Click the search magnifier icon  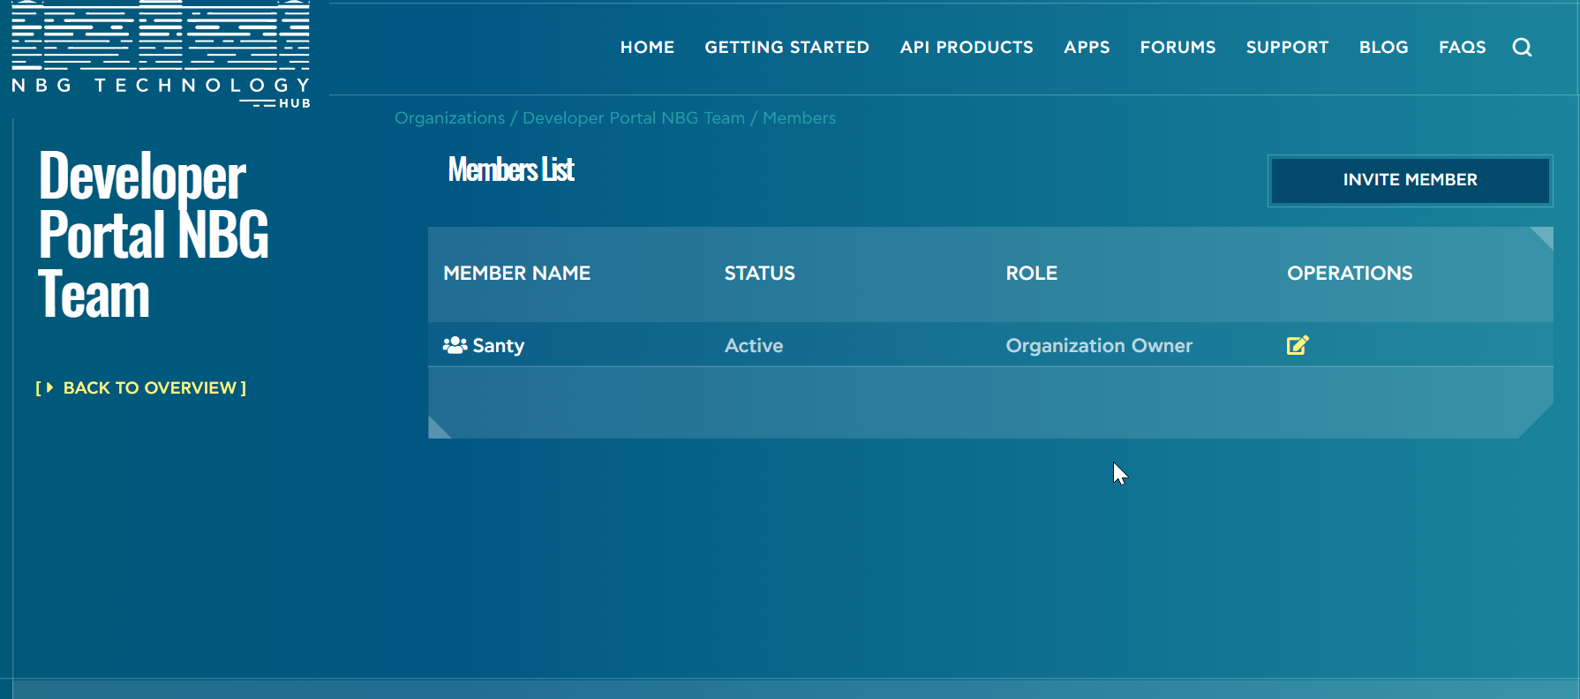1522,48
